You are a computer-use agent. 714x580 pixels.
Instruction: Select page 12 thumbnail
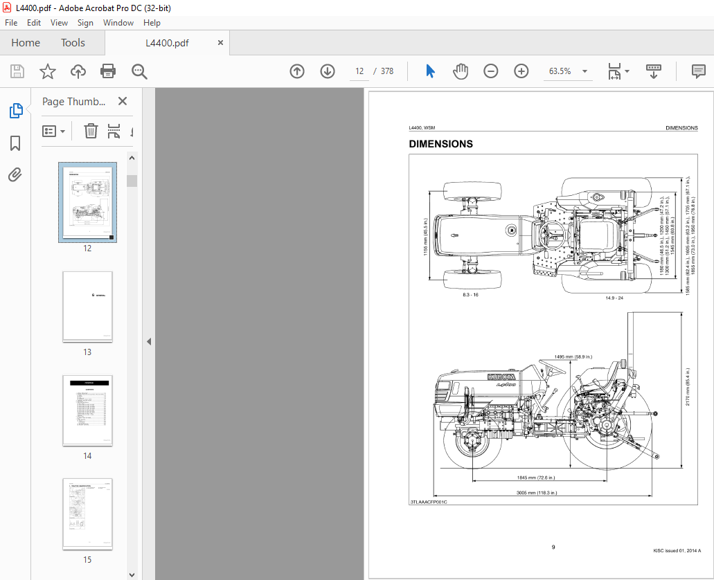click(x=87, y=202)
